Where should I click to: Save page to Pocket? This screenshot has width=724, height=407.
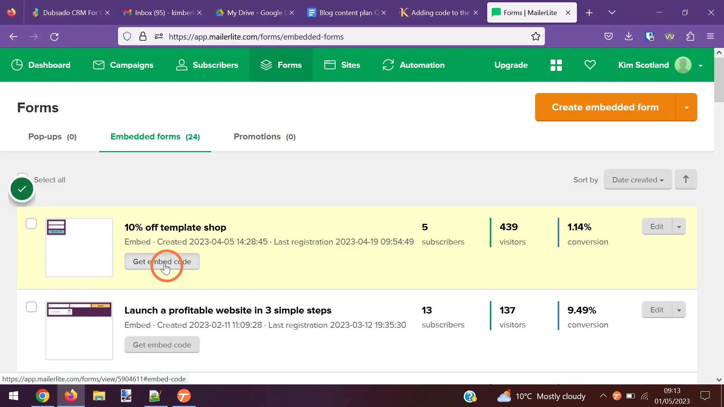pyautogui.click(x=608, y=37)
